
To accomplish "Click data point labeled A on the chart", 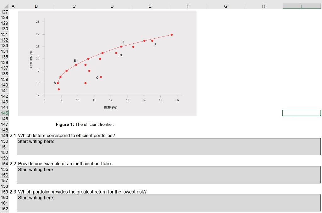I will [x=58, y=83].
